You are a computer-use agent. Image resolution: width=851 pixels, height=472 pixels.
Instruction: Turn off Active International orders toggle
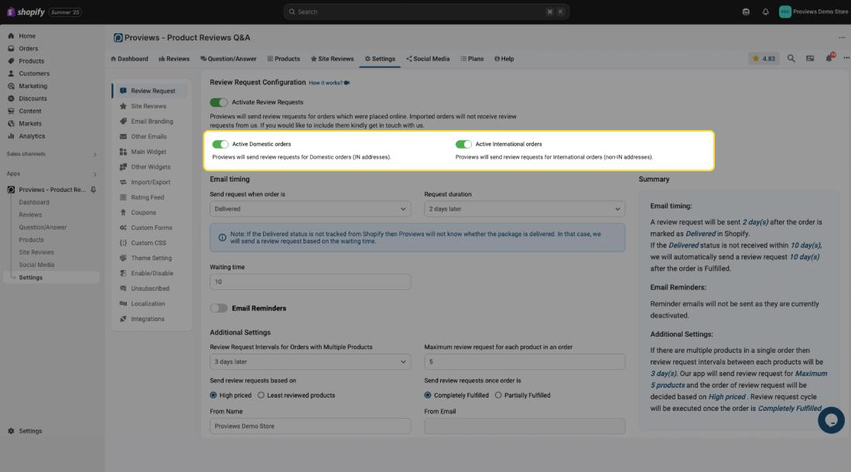click(463, 144)
